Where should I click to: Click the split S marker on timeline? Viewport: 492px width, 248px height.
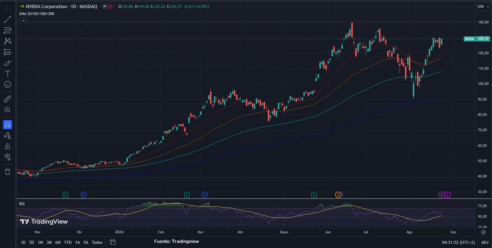tap(338, 195)
